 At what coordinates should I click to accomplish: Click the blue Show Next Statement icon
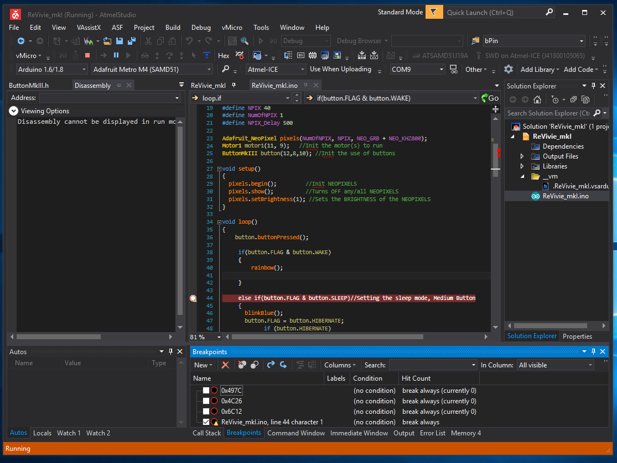[206, 55]
